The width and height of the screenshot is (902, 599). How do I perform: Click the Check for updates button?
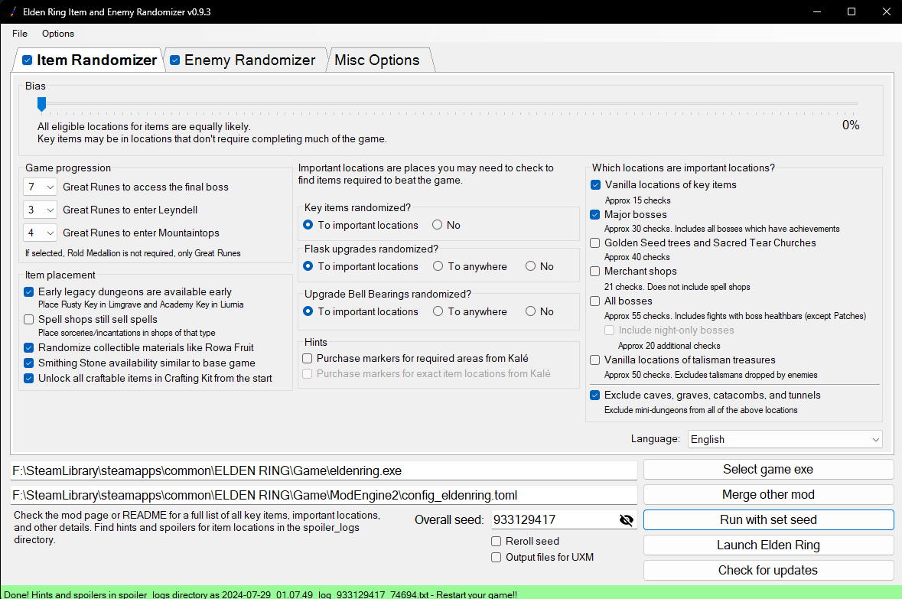pyautogui.click(x=768, y=571)
